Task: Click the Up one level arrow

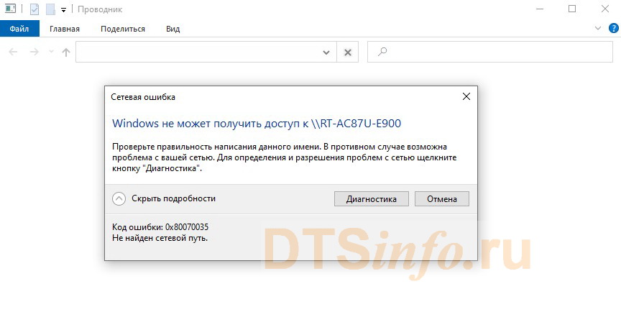Action: [66, 52]
